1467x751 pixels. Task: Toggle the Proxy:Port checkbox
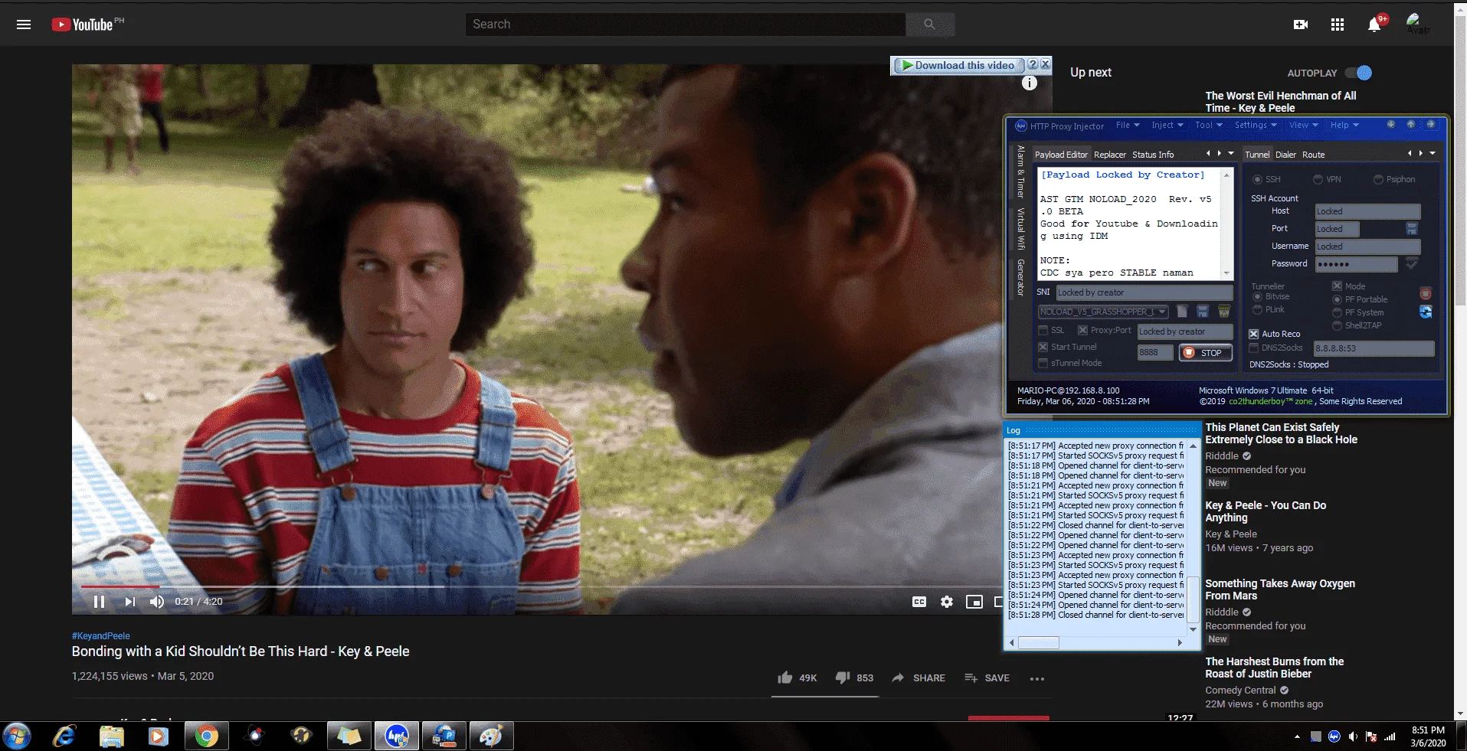click(x=1082, y=331)
